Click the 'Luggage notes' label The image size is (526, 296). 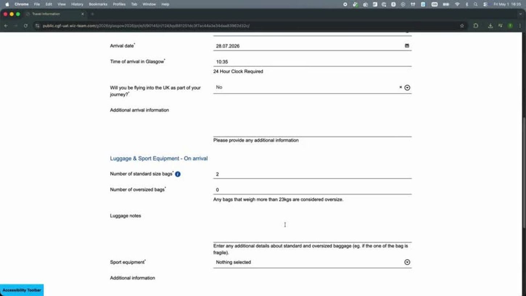(126, 216)
